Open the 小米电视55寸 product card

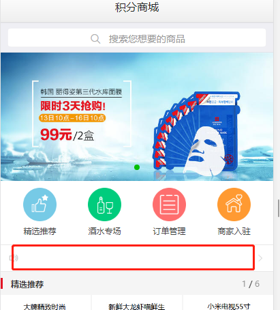tap(228, 302)
